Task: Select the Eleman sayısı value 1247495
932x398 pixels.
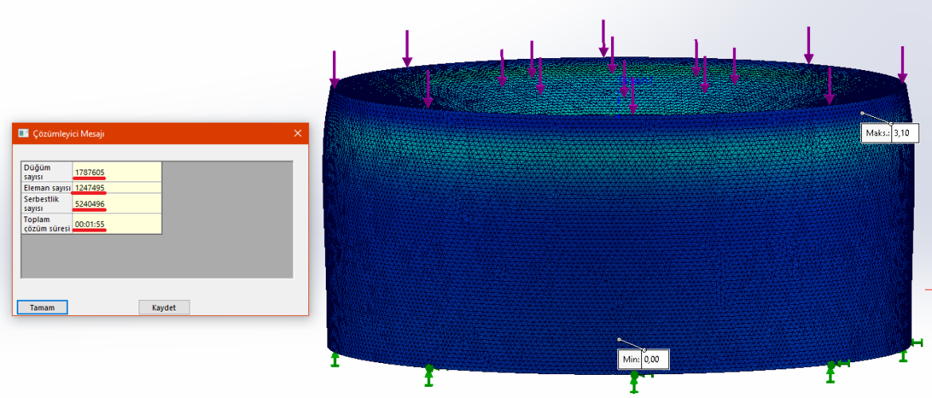Action: tap(89, 188)
